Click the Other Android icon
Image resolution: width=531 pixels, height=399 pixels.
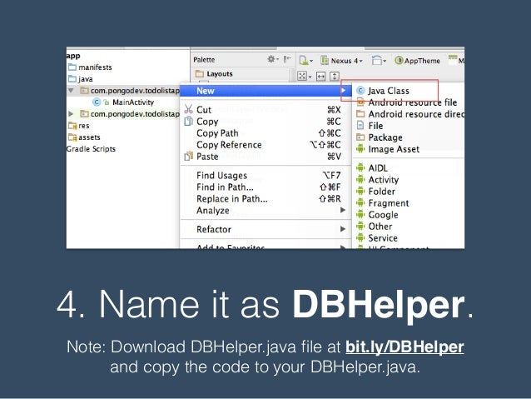360,226
